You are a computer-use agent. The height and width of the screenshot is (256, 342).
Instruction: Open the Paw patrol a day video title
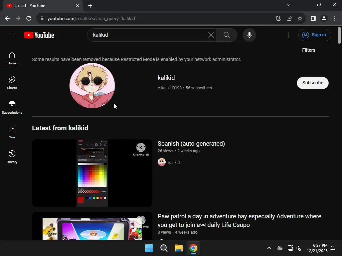[239, 221]
